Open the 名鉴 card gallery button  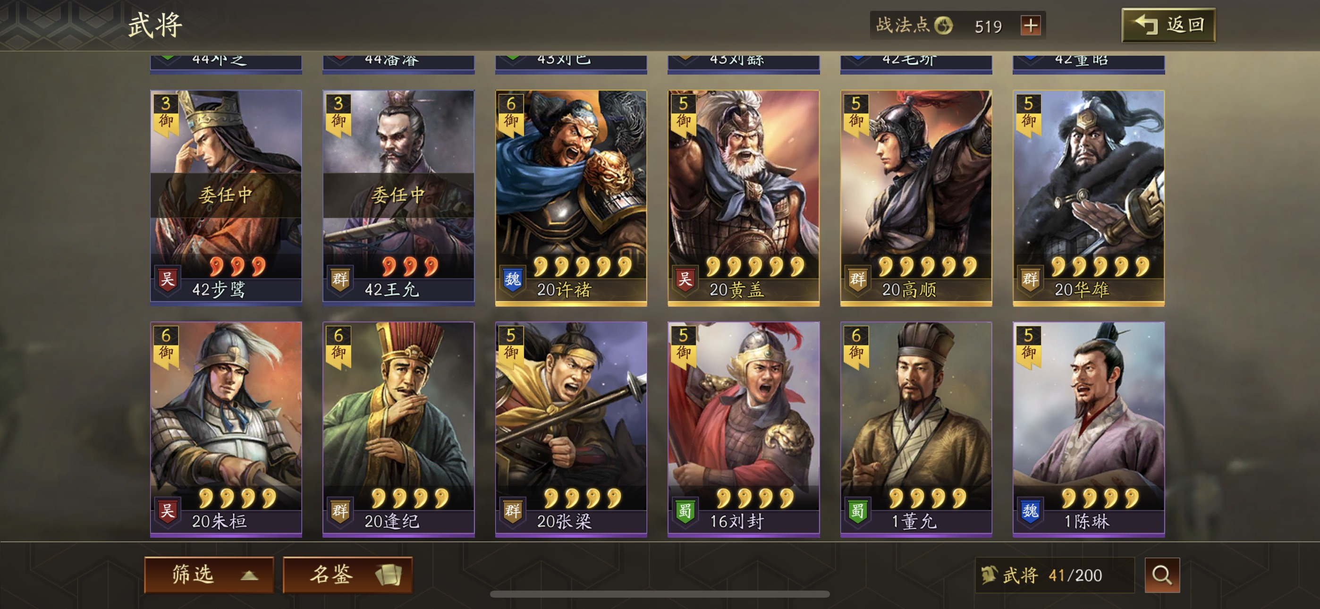click(x=347, y=575)
